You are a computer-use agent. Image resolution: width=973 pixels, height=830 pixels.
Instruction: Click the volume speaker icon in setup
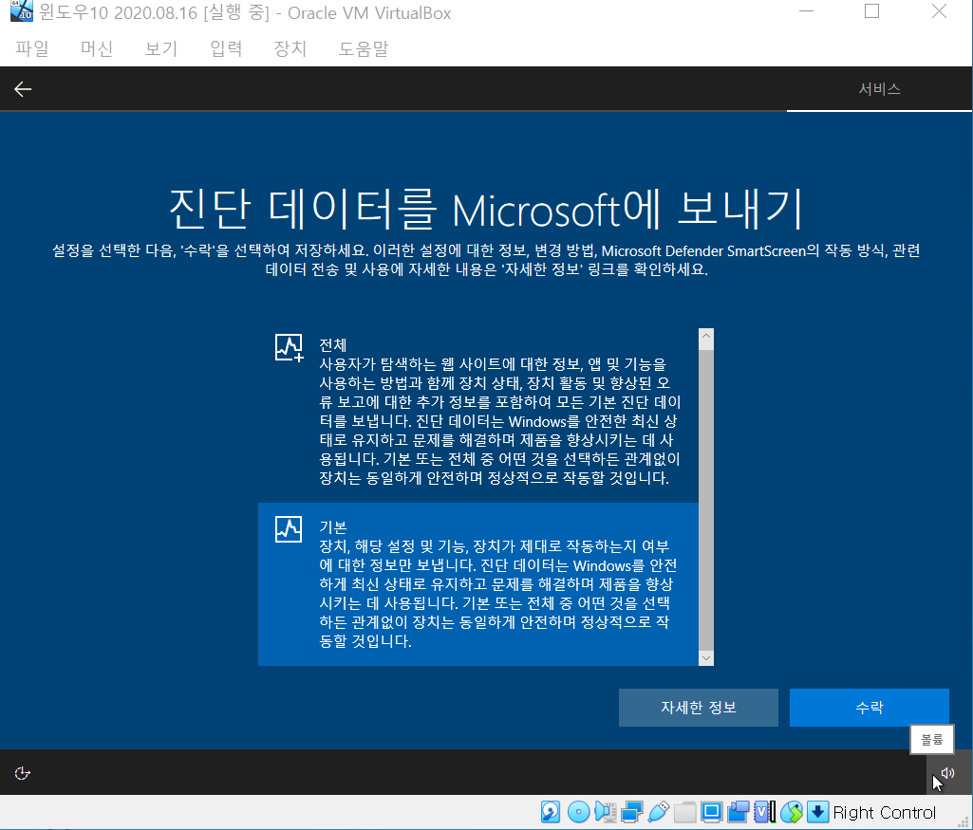947,773
